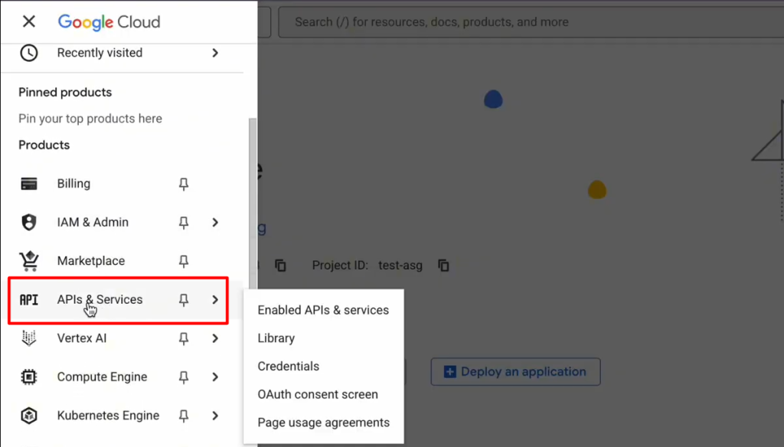Copy the Project ID test-asg

(443, 266)
